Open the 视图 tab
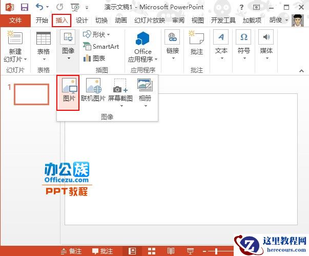The image size is (309, 256). pyautogui.click(x=198, y=21)
